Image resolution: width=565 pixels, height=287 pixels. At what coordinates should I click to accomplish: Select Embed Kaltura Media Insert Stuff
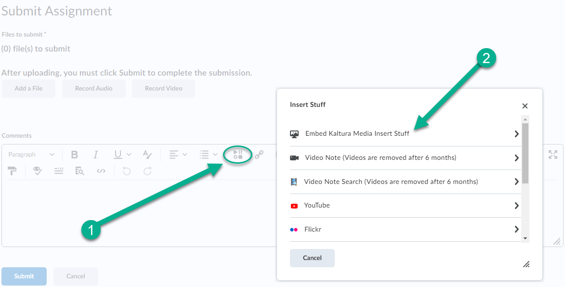(x=357, y=134)
